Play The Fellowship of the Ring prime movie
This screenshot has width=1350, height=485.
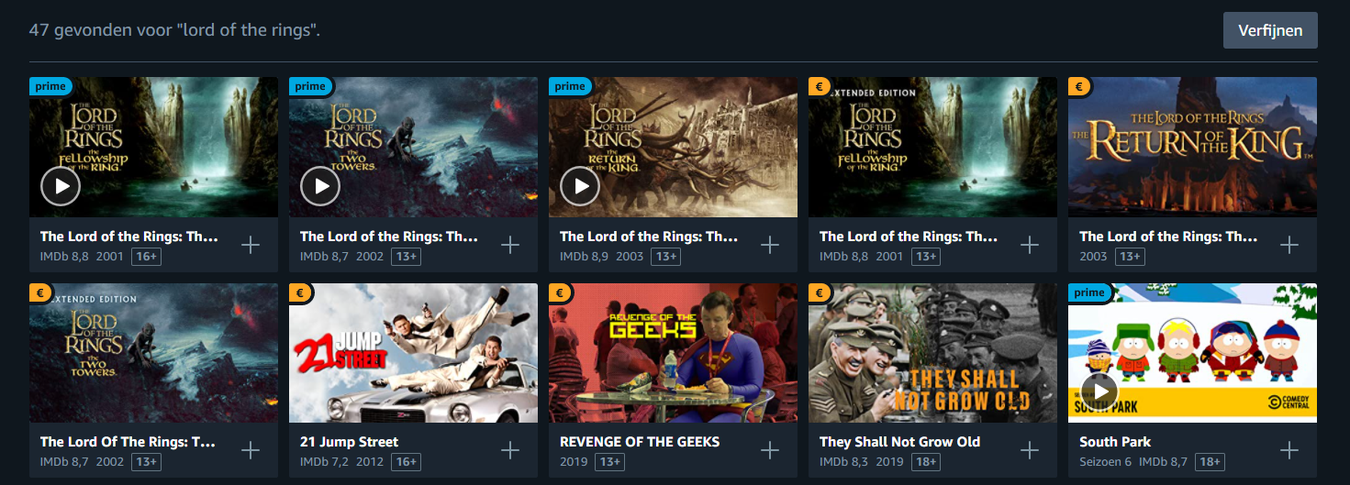pos(61,187)
